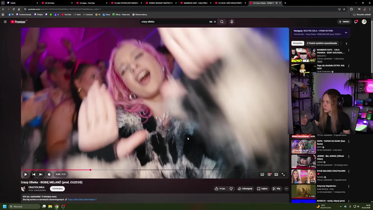This screenshot has width=373, height=210.
Task: Open YouTube hamburger guide menu
Action: [x=5, y=22]
